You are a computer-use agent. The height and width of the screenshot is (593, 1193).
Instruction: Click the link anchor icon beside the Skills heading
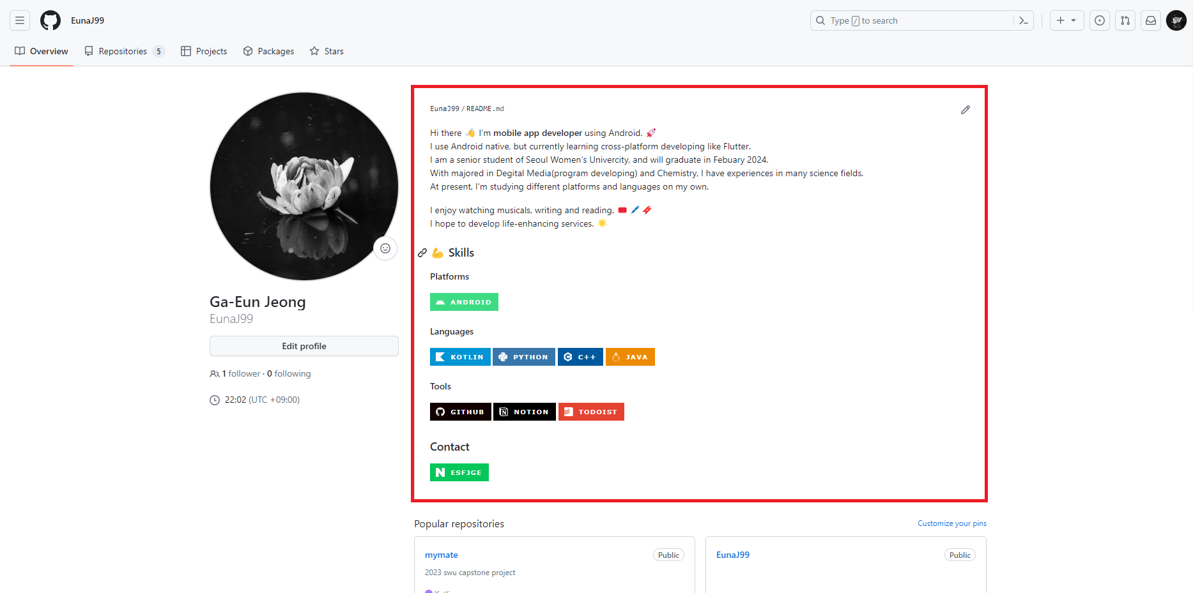point(422,252)
